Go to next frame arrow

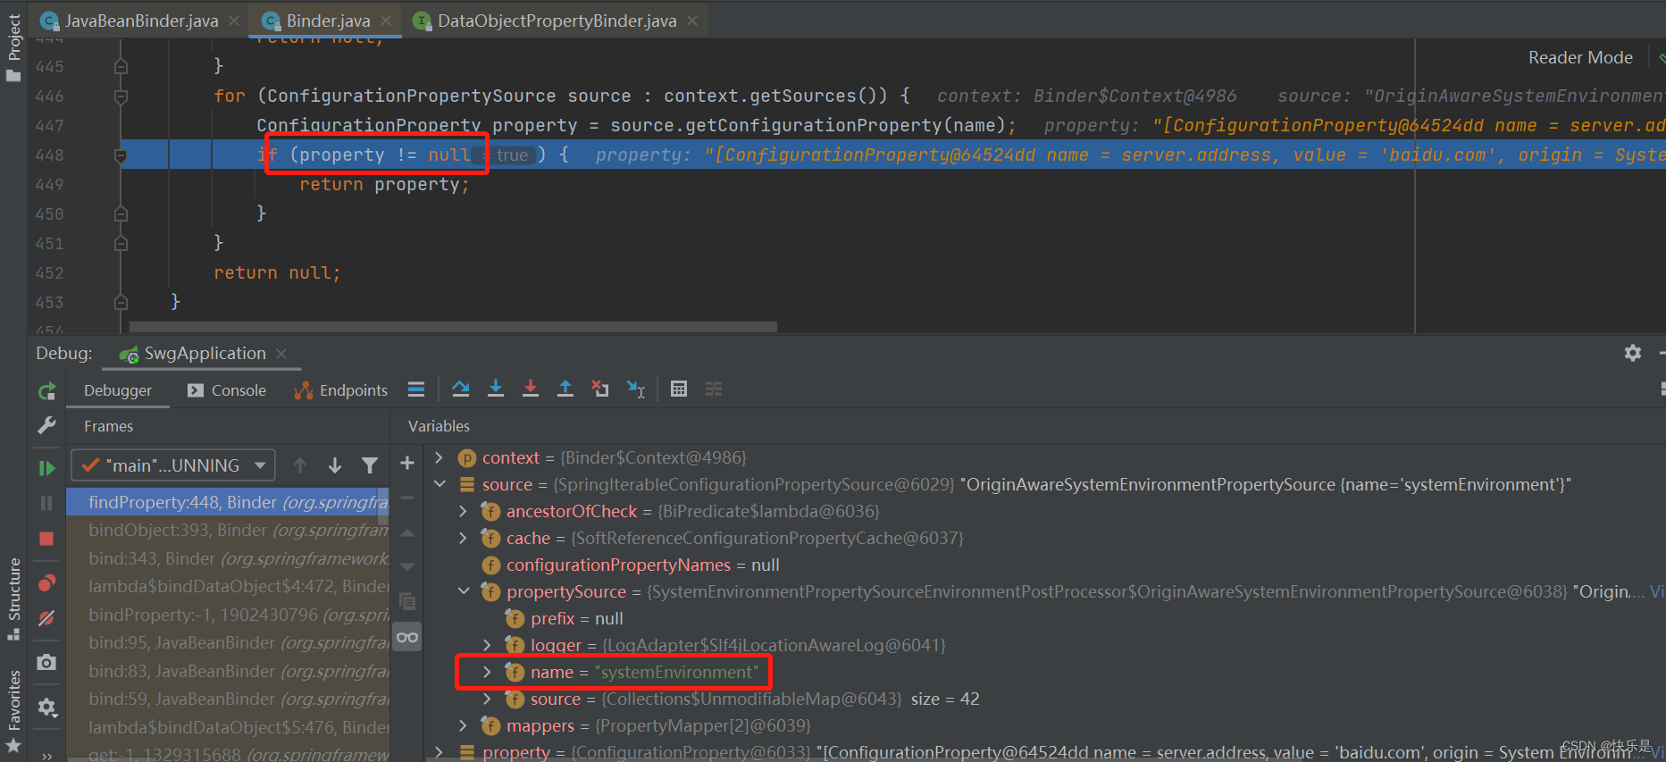click(335, 465)
